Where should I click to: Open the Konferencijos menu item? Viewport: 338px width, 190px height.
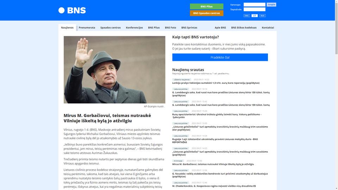click(x=134, y=27)
